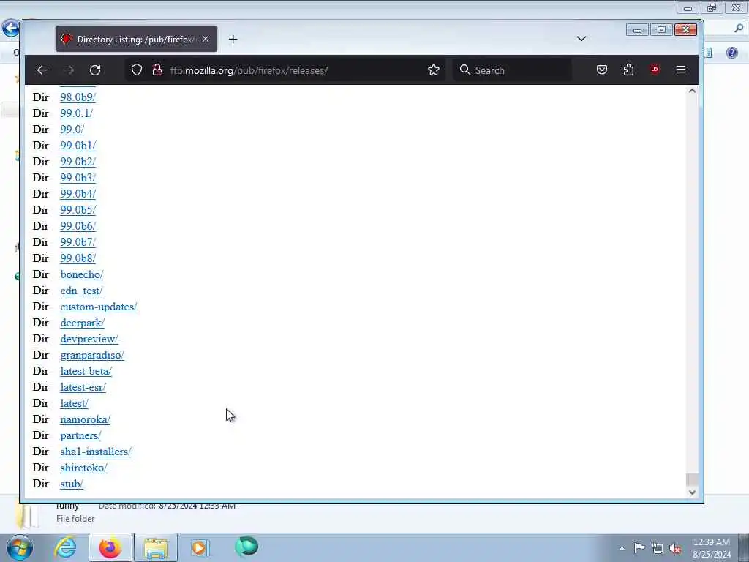
Task: Go back with the Firefox back arrow
Action: [x=42, y=70]
